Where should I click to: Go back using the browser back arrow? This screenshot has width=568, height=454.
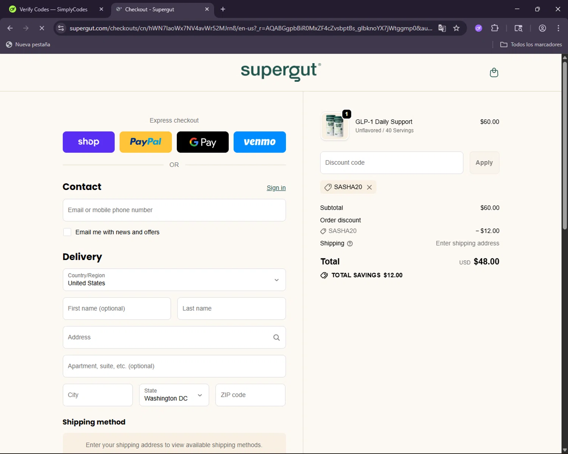click(10, 28)
